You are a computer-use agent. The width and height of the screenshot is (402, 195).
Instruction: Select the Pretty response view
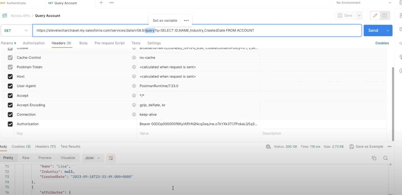pyautogui.click(x=8, y=158)
